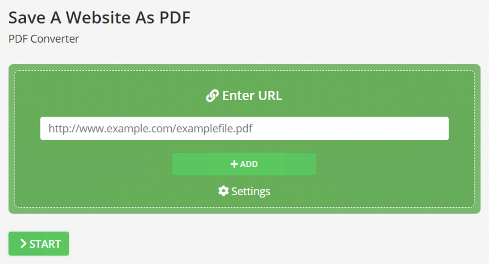Click the START button to begin conversion
This screenshot has height=264, width=489.
pos(39,244)
